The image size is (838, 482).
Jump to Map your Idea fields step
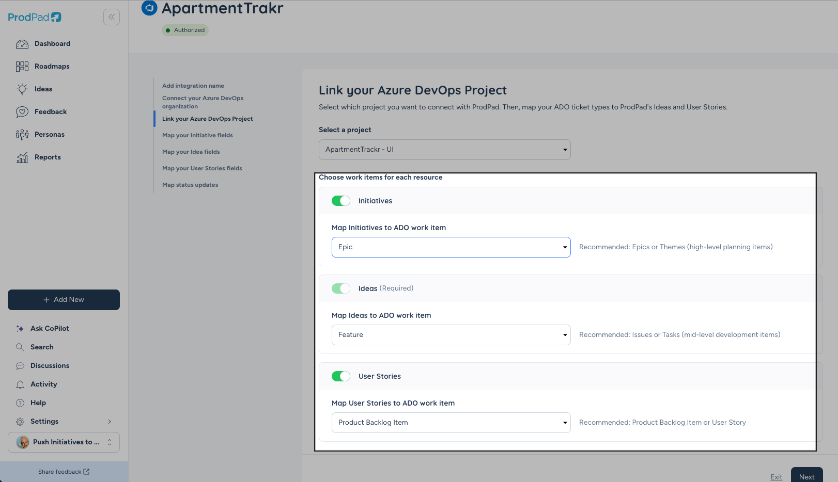tap(191, 152)
